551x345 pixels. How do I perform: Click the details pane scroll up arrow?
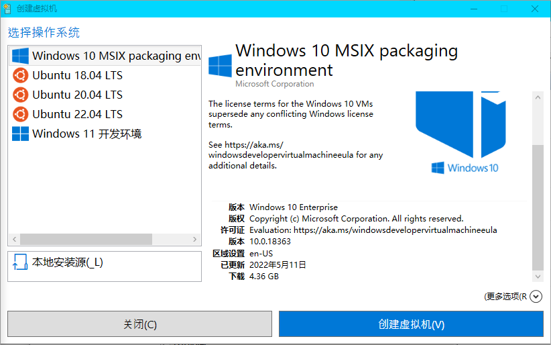[538, 97]
